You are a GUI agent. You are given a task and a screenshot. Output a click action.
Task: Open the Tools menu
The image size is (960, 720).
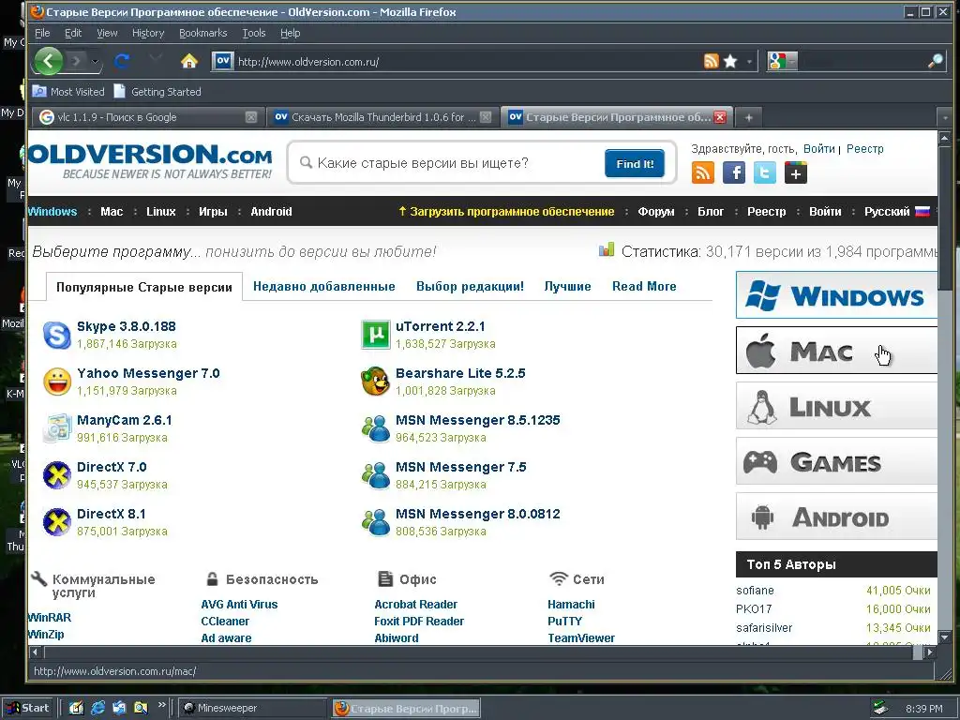253,33
